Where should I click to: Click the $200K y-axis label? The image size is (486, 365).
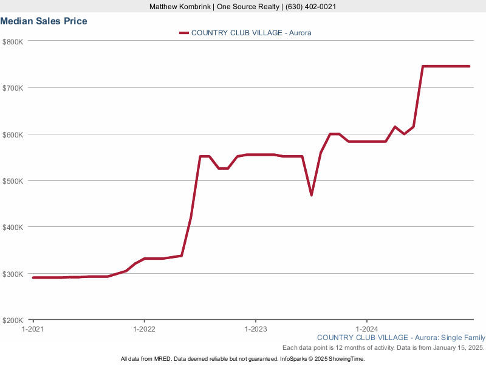[13, 321]
